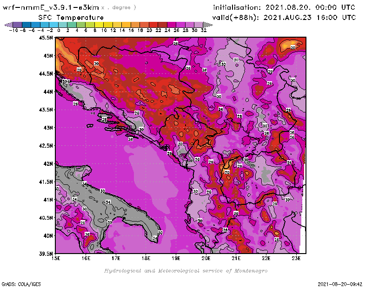The width and height of the screenshot is (372, 287).
Task: Select the '22E' longitude axis label
Action: click(266, 258)
